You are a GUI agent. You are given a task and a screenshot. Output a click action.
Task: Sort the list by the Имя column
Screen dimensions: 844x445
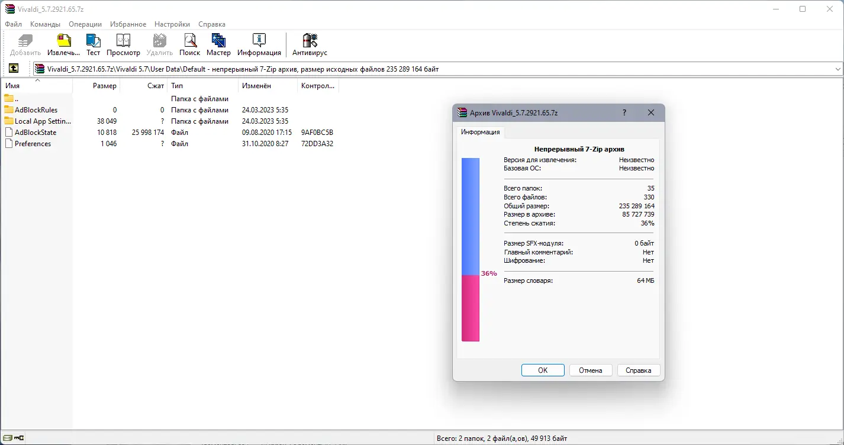tap(37, 86)
